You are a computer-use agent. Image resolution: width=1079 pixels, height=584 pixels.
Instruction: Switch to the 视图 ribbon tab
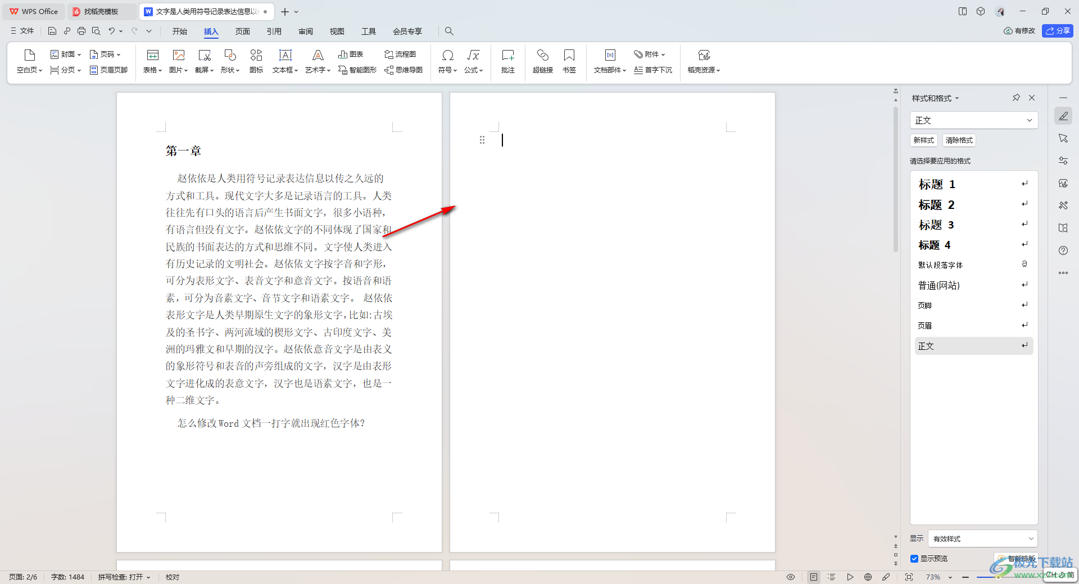pyautogui.click(x=337, y=31)
